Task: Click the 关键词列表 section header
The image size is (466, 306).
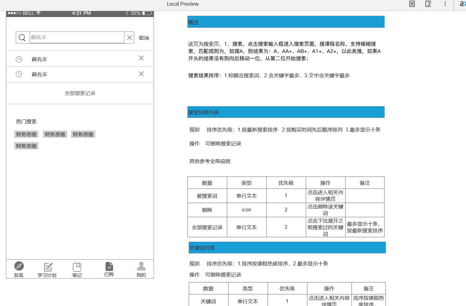Action: 287,248
